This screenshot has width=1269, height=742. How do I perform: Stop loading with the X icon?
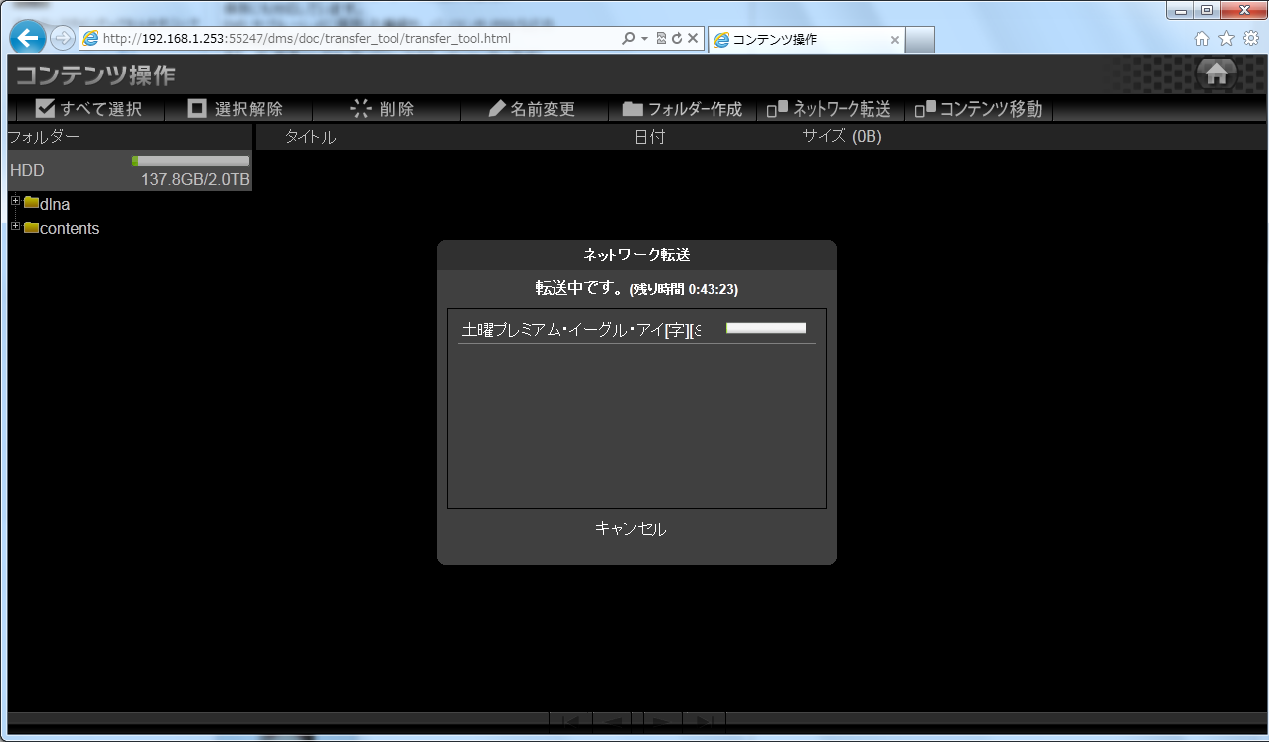(x=693, y=39)
